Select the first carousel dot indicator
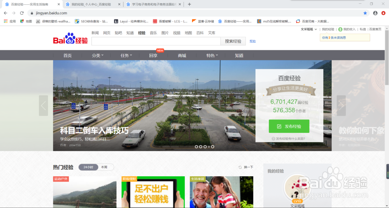389x208 pixels. pyautogui.click(x=196, y=147)
